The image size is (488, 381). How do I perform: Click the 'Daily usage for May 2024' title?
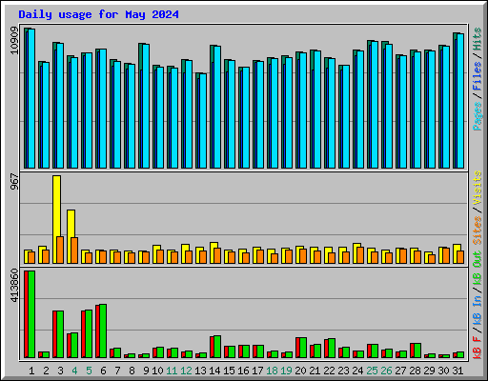point(98,14)
